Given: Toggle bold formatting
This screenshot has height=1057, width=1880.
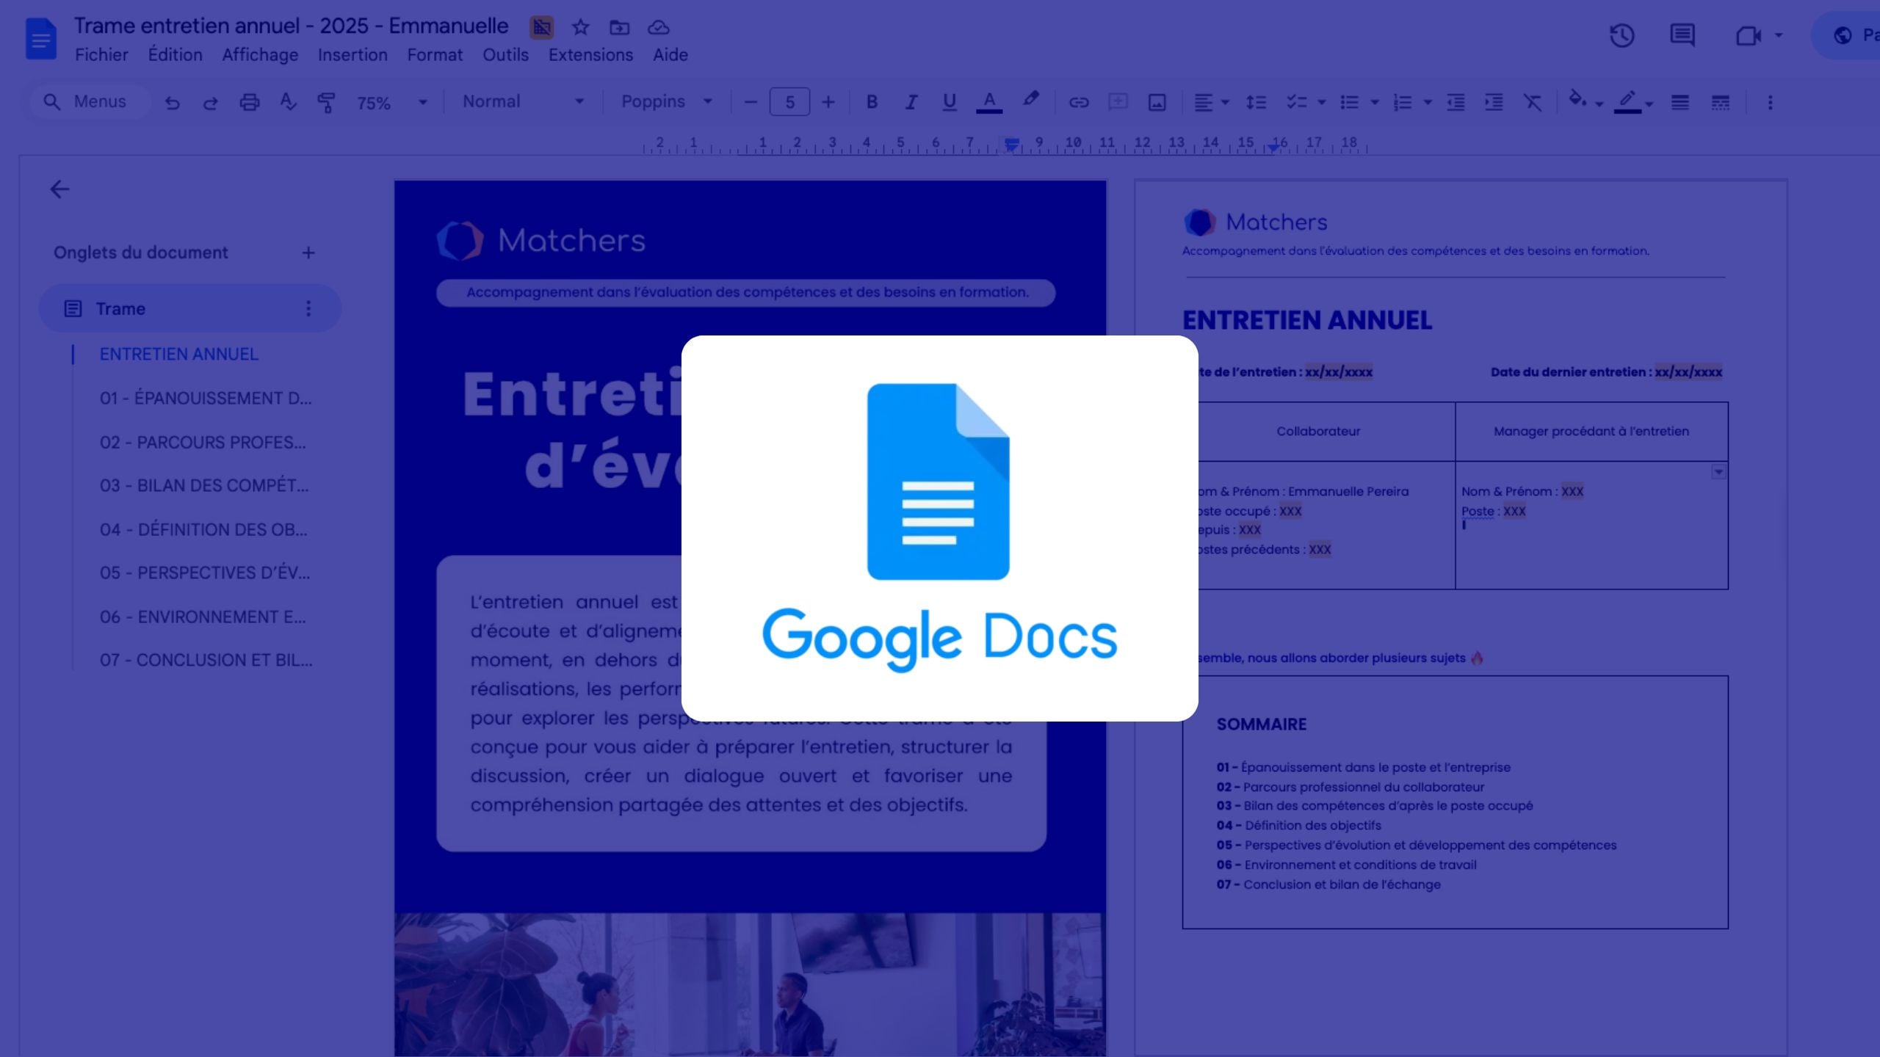Looking at the screenshot, I should (x=872, y=102).
